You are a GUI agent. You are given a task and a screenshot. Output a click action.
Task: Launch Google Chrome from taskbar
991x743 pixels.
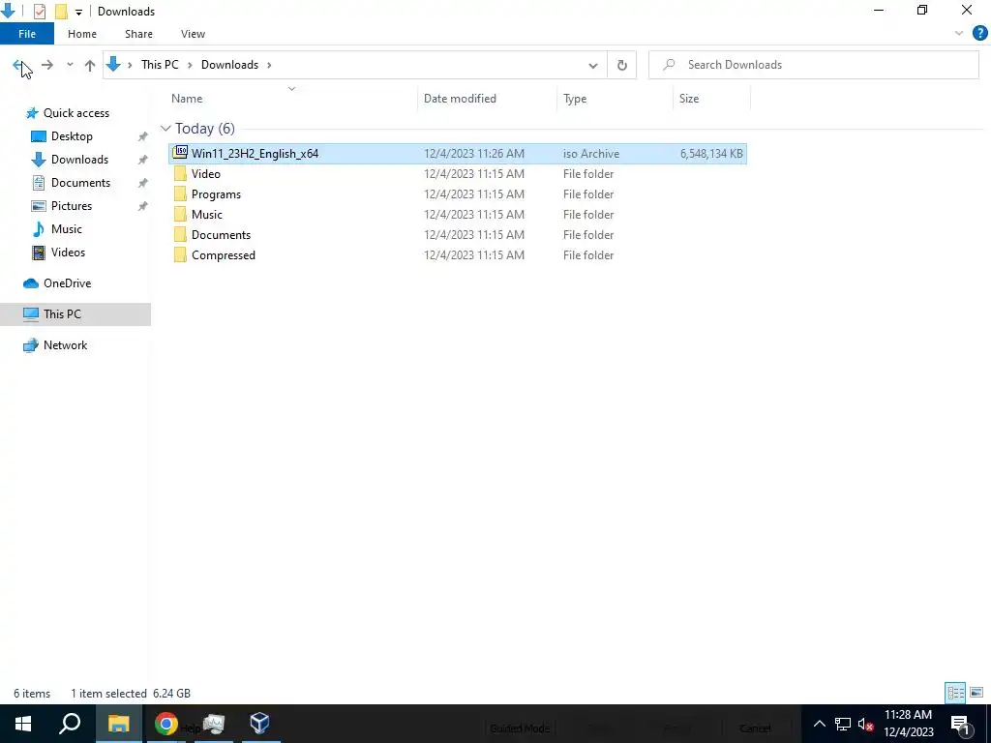165,724
